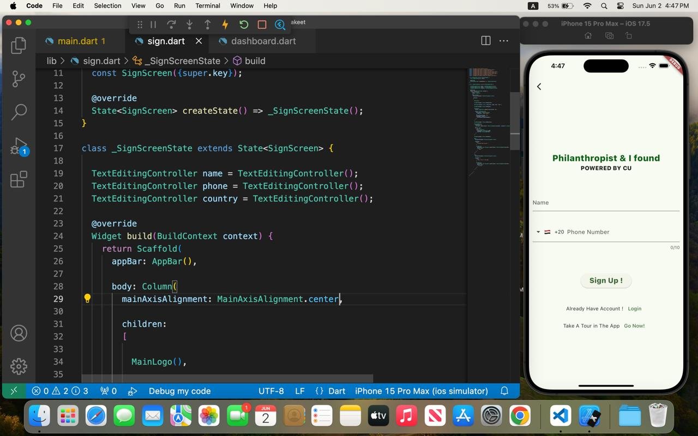The image size is (698, 436).
Task: Expand the _SignScreenState breadcrumb
Action: coord(176,61)
